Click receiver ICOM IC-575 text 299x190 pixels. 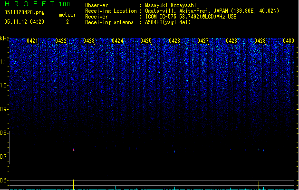(x=191, y=17)
